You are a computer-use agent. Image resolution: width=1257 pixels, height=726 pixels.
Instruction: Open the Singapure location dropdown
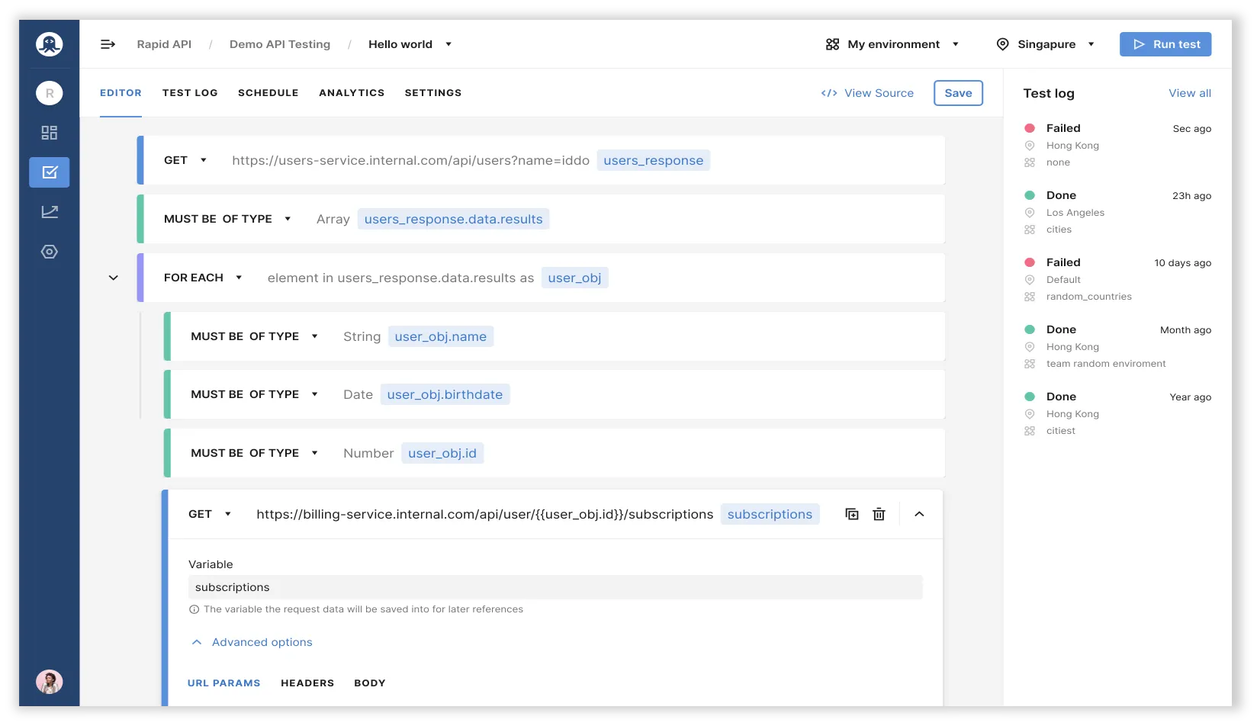pyautogui.click(x=1046, y=44)
